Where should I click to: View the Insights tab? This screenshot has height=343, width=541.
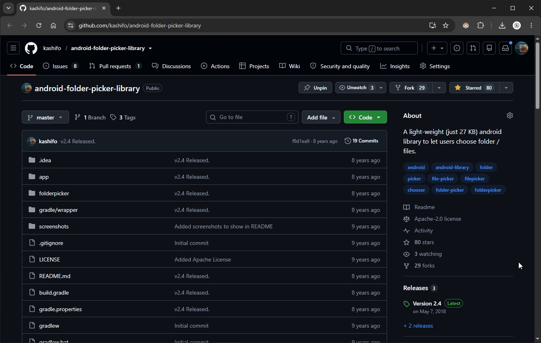[x=395, y=66]
